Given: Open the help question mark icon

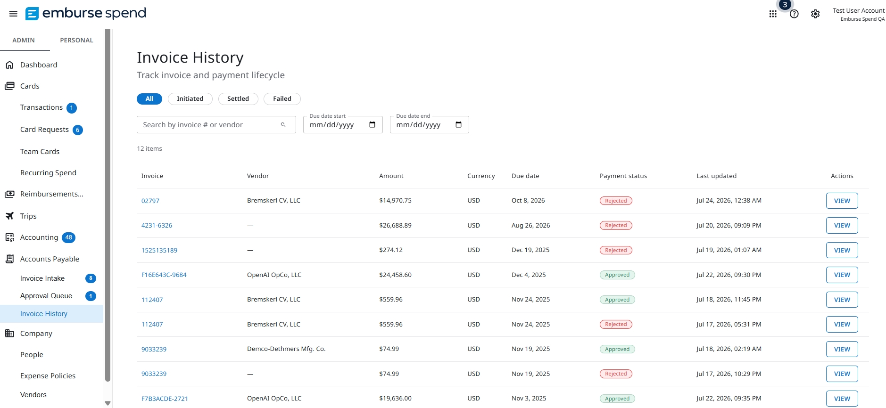Looking at the screenshot, I should pos(794,14).
